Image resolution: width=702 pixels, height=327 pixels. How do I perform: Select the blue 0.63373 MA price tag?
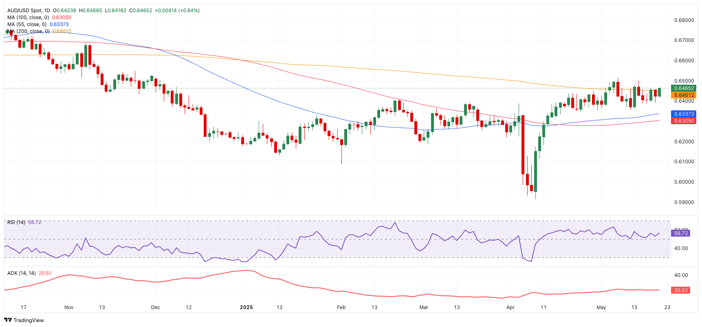coord(684,114)
